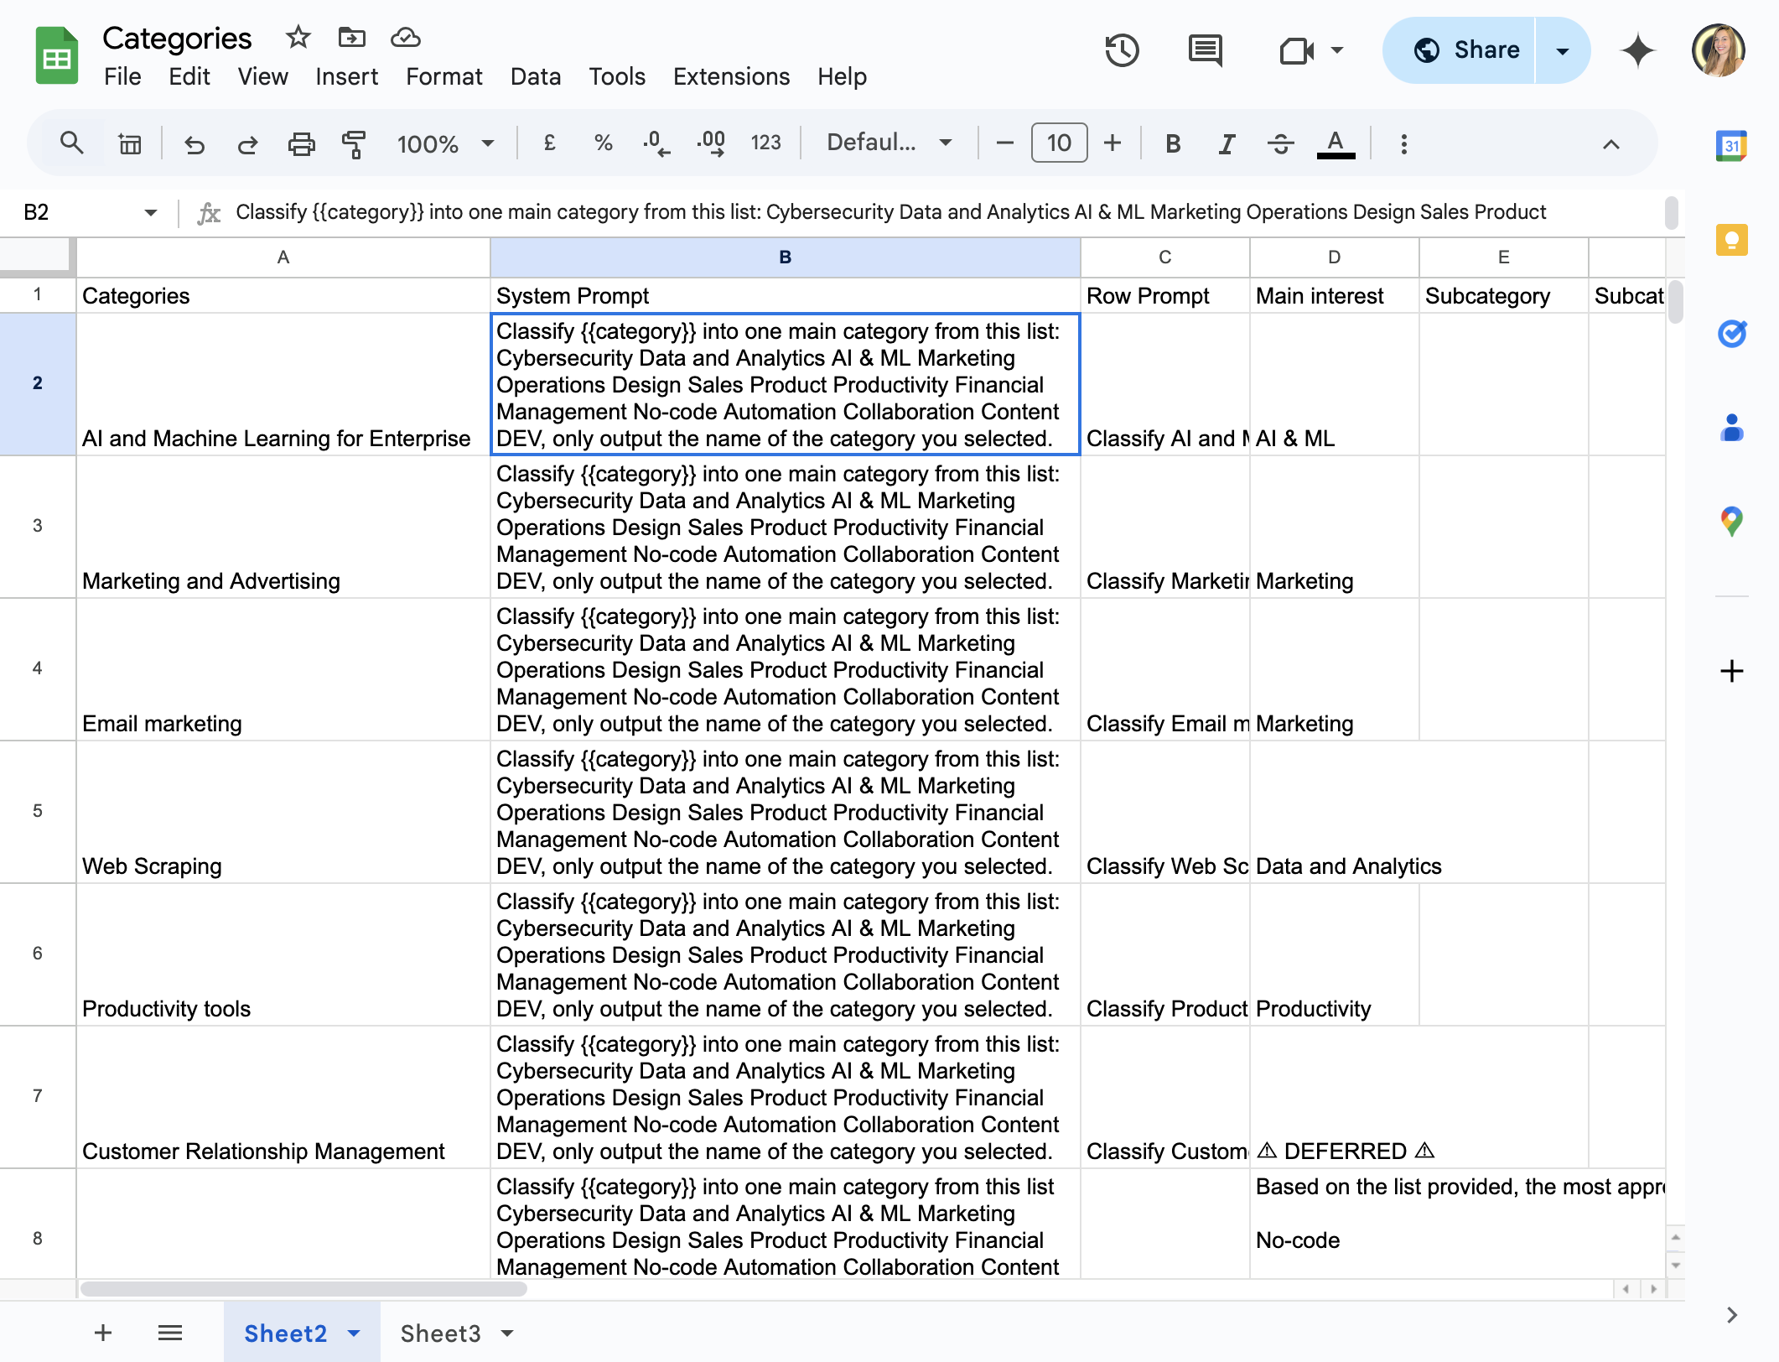The image size is (1779, 1362).
Task: Format as currency with pound icon
Action: pyautogui.click(x=550, y=143)
